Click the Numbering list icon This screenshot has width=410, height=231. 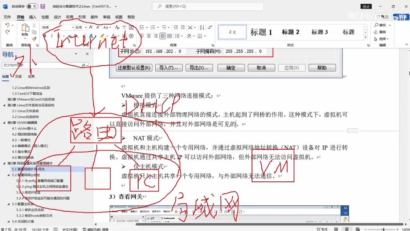(x=153, y=27)
